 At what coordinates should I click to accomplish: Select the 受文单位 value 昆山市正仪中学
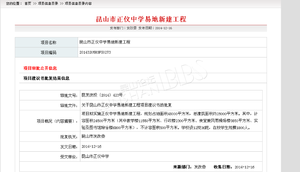click(x=95, y=156)
